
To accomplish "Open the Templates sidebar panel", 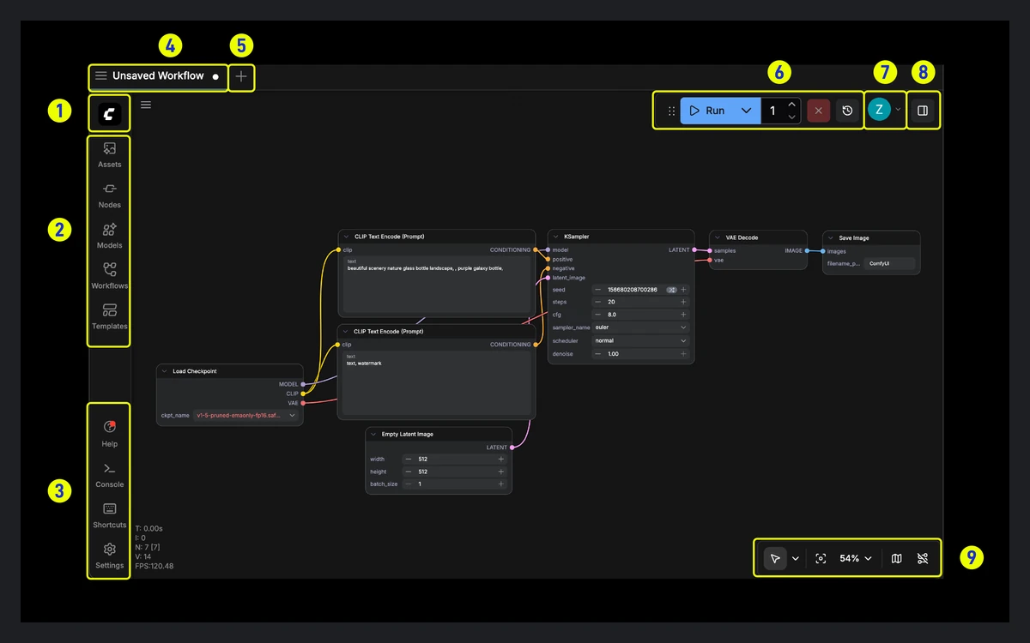I will tap(110, 316).
